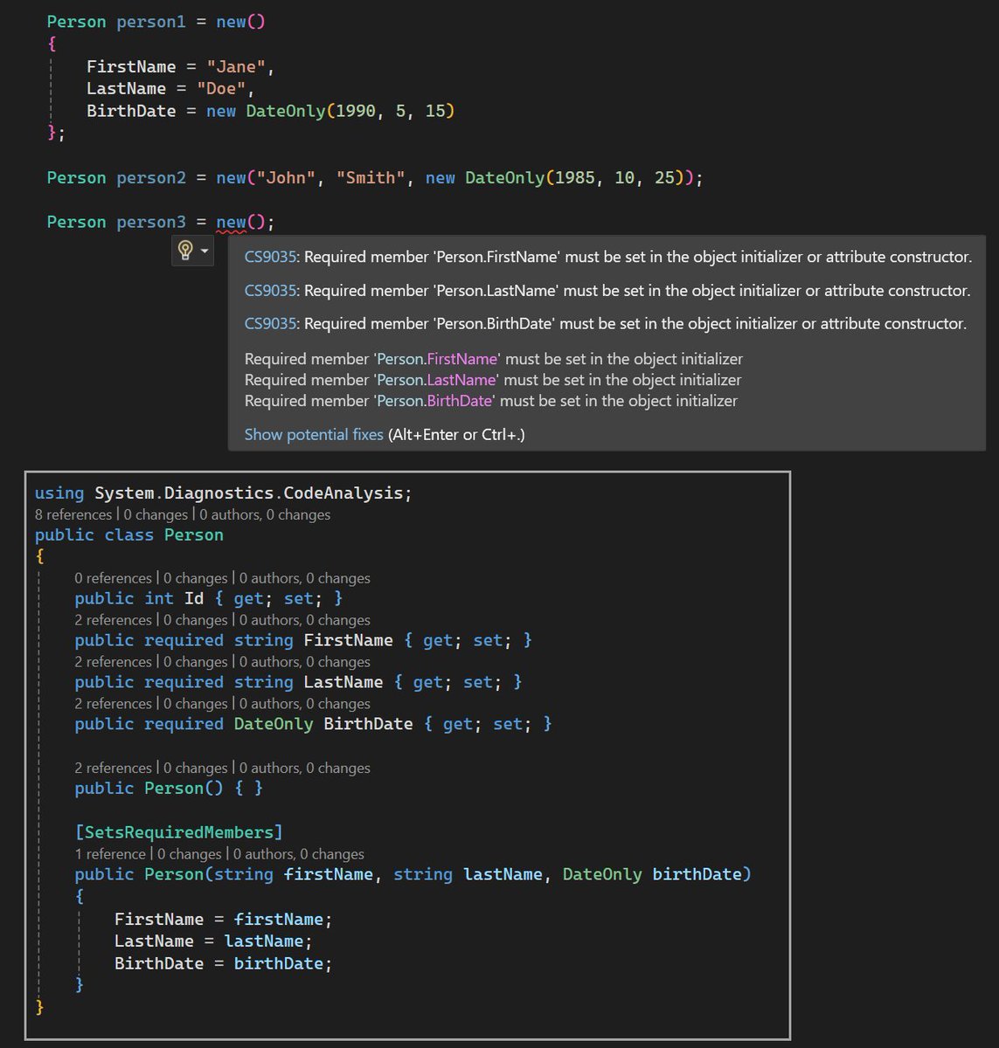Click '2 references' CodeLens above parameterless constructor

[x=113, y=768]
